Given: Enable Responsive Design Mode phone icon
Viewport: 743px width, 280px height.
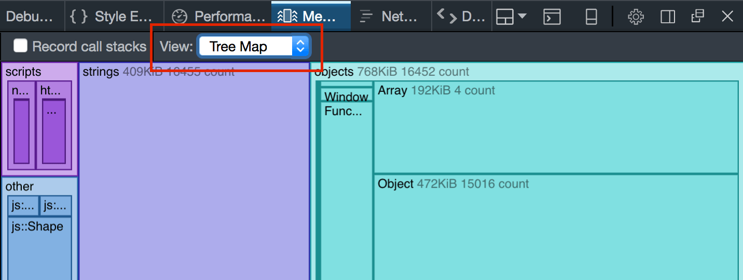Looking at the screenshot, I should pyautogui.click(x=591, y=17).
